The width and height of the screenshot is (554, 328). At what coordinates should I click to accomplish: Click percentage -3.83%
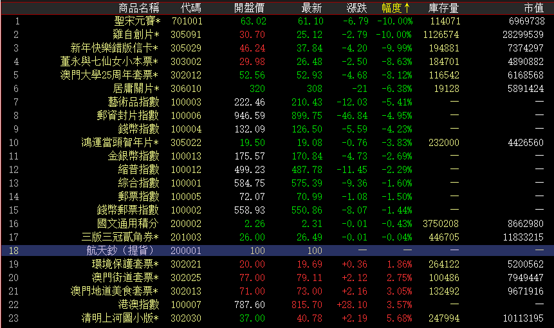397,143
